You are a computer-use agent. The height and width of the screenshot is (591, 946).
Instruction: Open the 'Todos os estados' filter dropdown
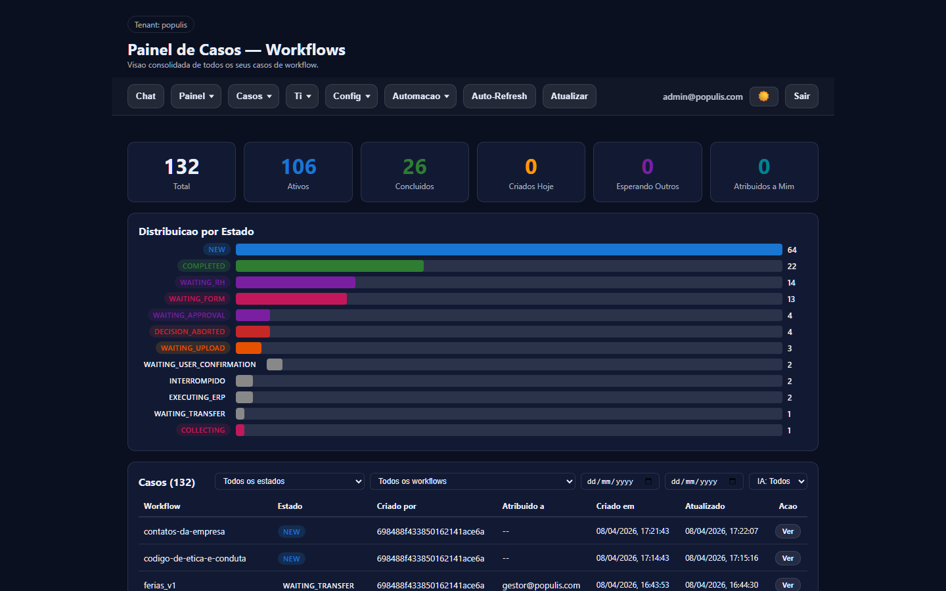pos(289,481)
